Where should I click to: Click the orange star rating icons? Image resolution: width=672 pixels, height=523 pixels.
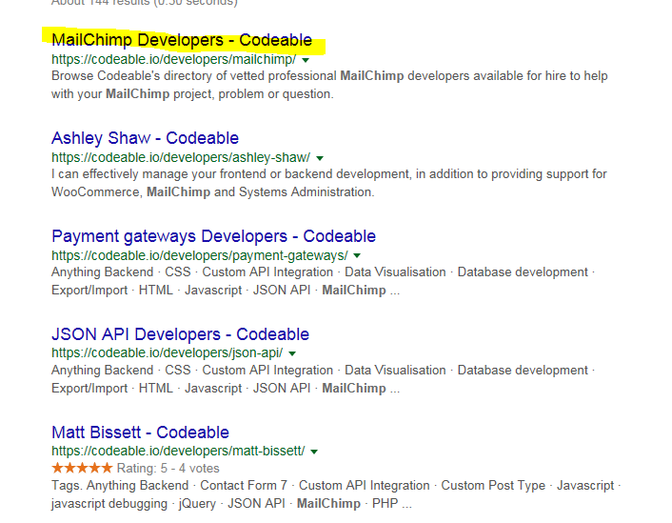tap(82, 468)
